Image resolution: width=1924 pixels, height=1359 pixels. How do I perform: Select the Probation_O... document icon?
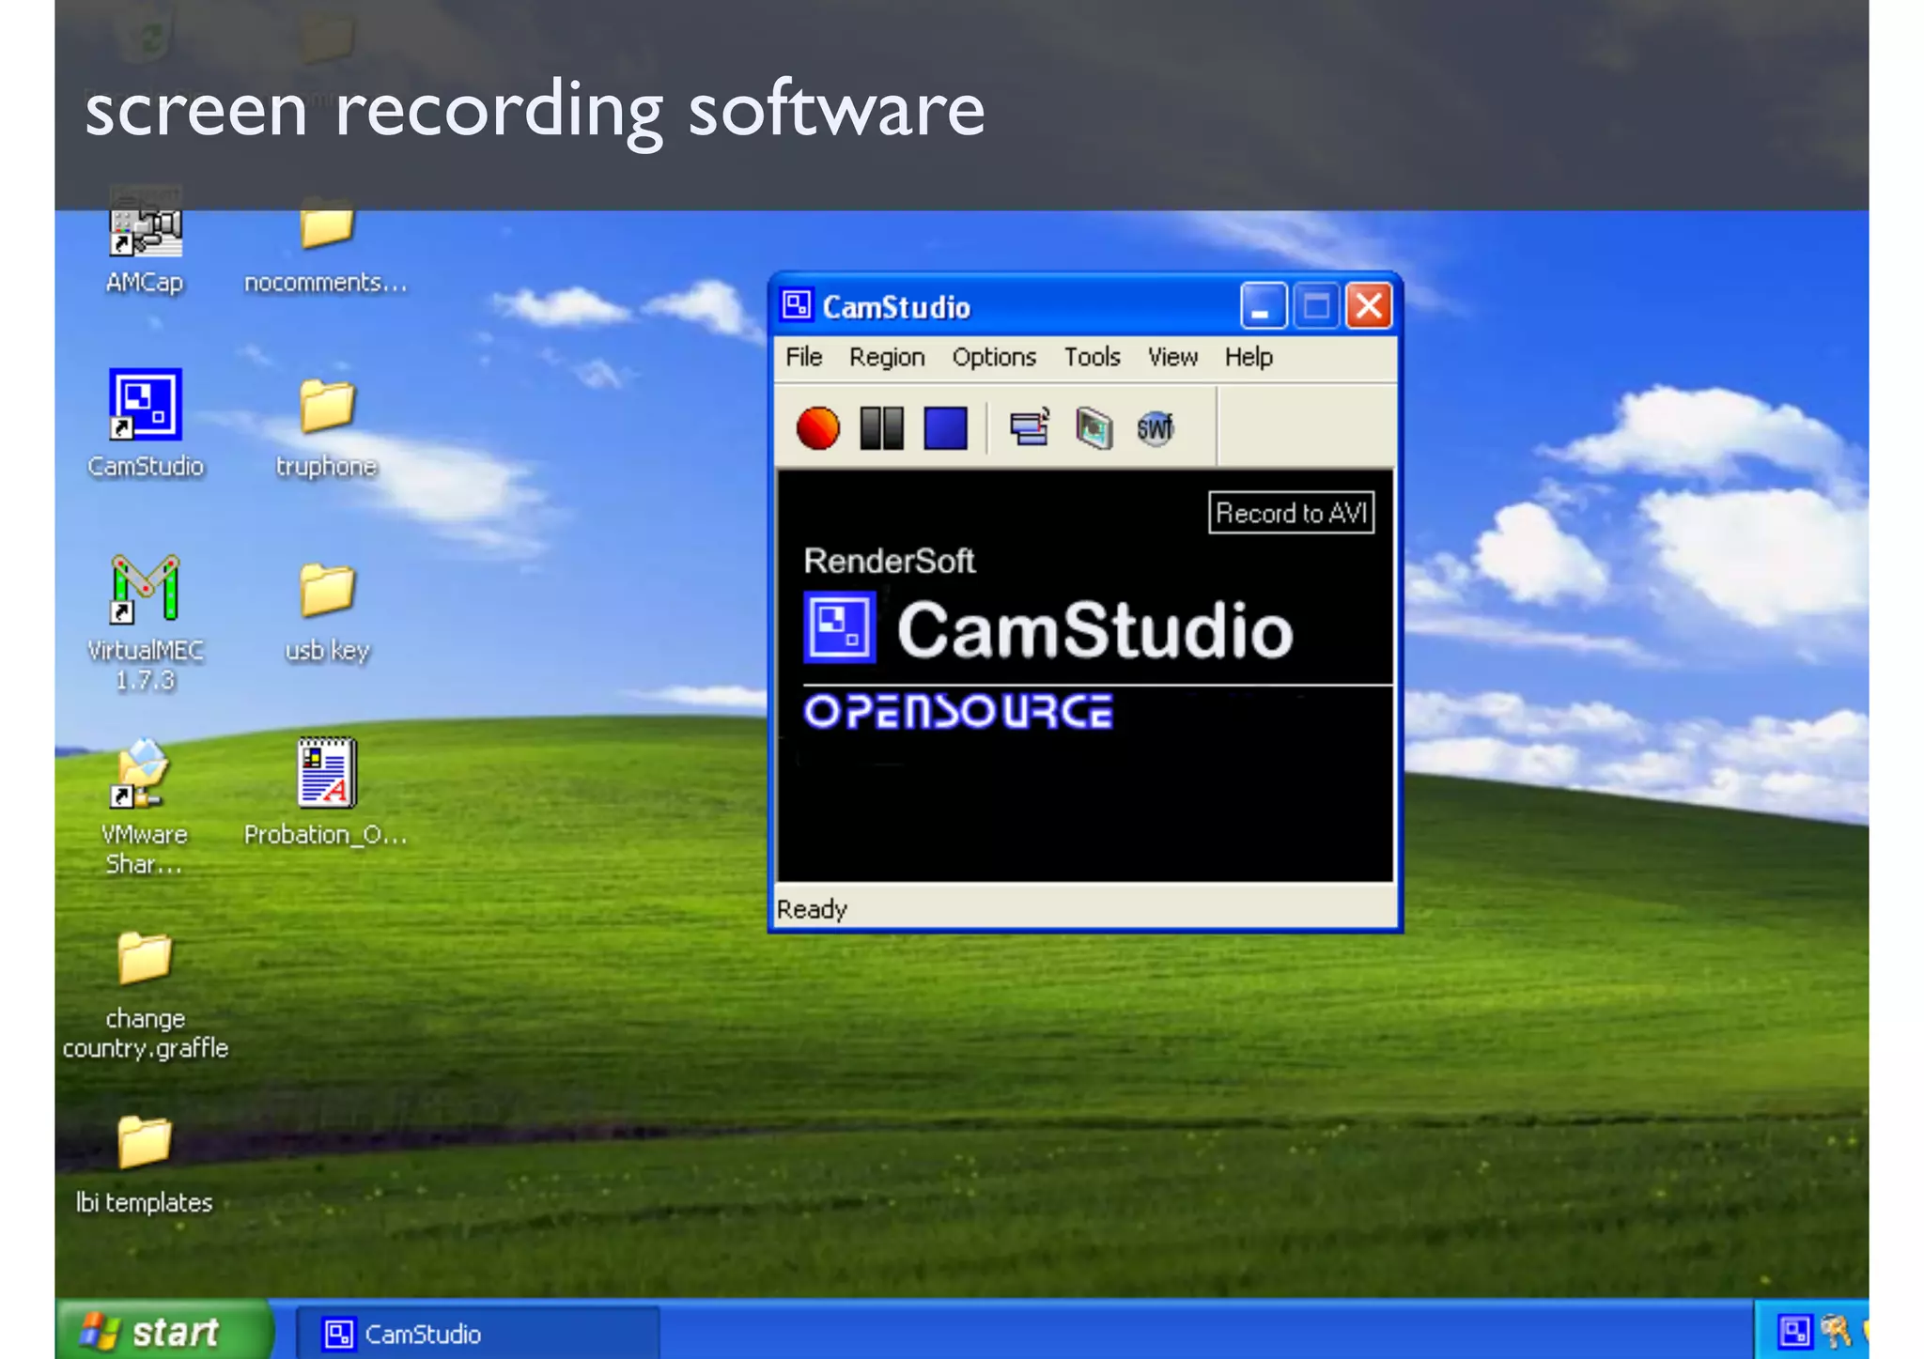point(326,793)
